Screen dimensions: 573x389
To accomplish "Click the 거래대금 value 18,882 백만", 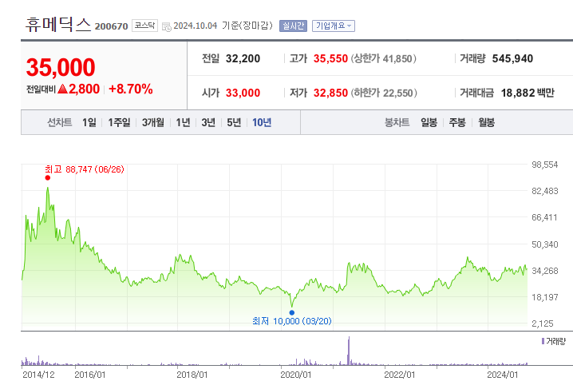I will [528, 93].
